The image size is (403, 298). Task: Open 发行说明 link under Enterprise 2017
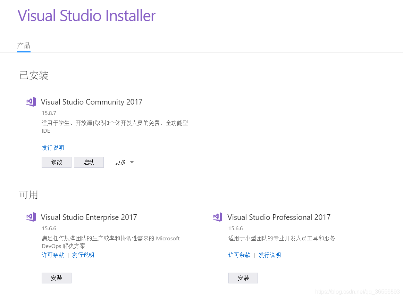point(83,255)
